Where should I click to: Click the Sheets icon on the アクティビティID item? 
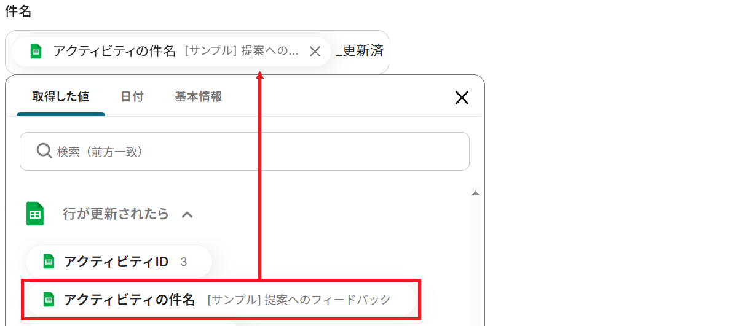(49, 262)
